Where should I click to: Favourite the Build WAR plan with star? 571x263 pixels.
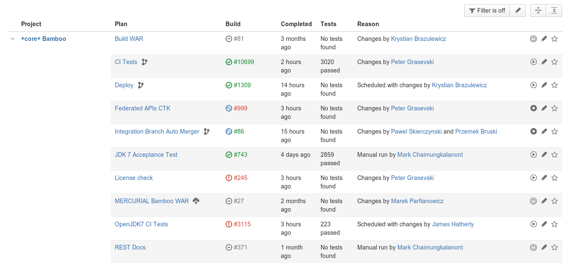tap(555, 39)
